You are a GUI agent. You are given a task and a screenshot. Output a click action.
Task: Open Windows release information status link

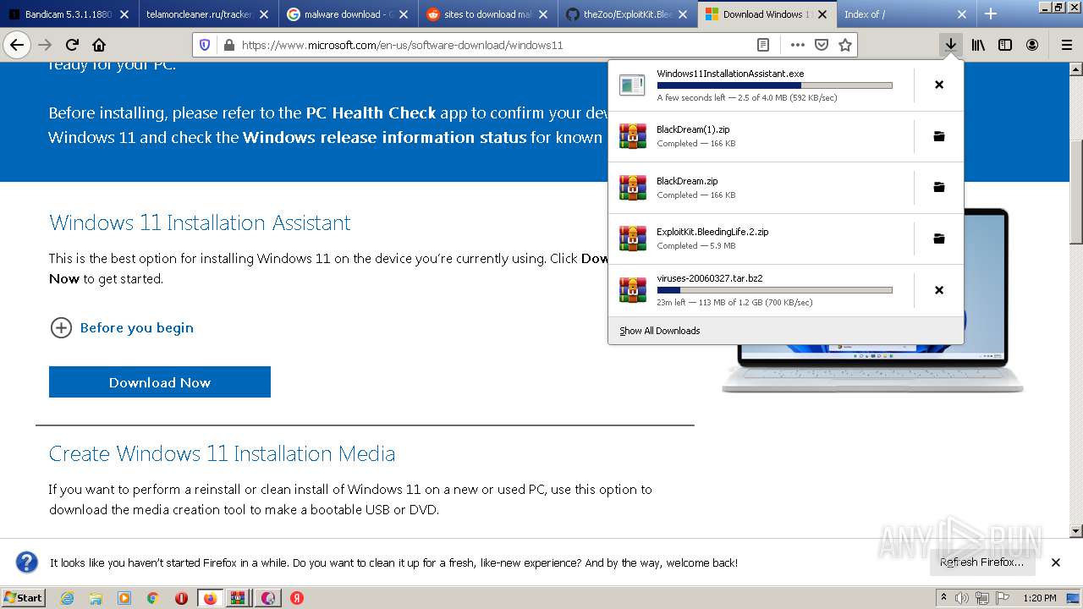pos(384,137)
